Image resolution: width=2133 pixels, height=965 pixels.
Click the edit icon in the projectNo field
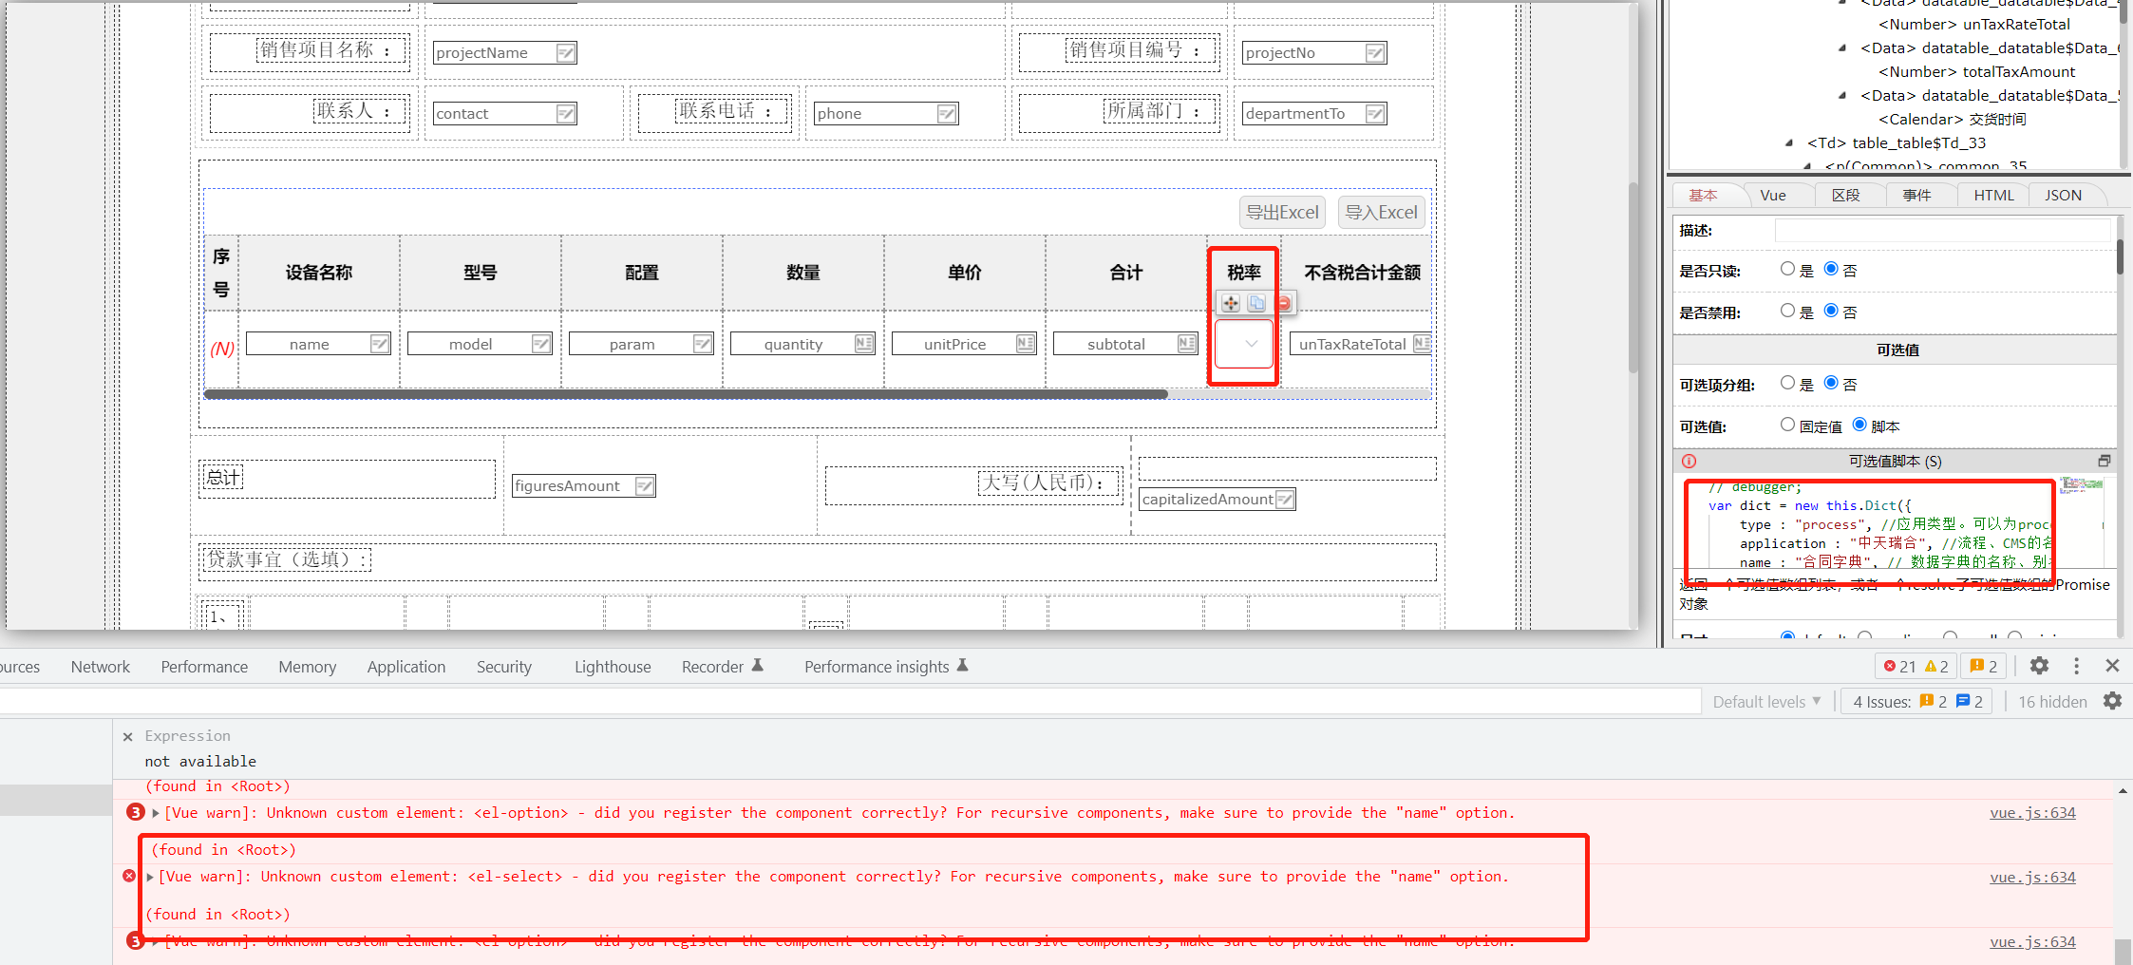point(1375,53)
